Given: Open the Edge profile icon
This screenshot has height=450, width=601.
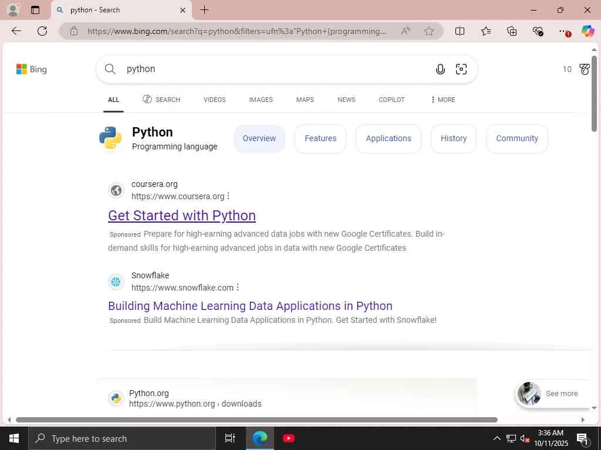Looking at the screenshot, I should click(13, 10).
